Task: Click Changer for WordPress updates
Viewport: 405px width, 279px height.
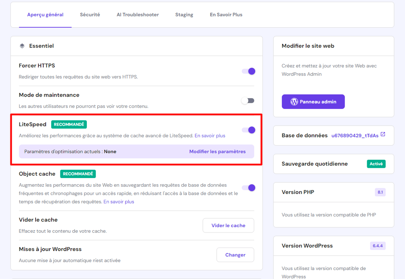Action: (x=235, y=255)
